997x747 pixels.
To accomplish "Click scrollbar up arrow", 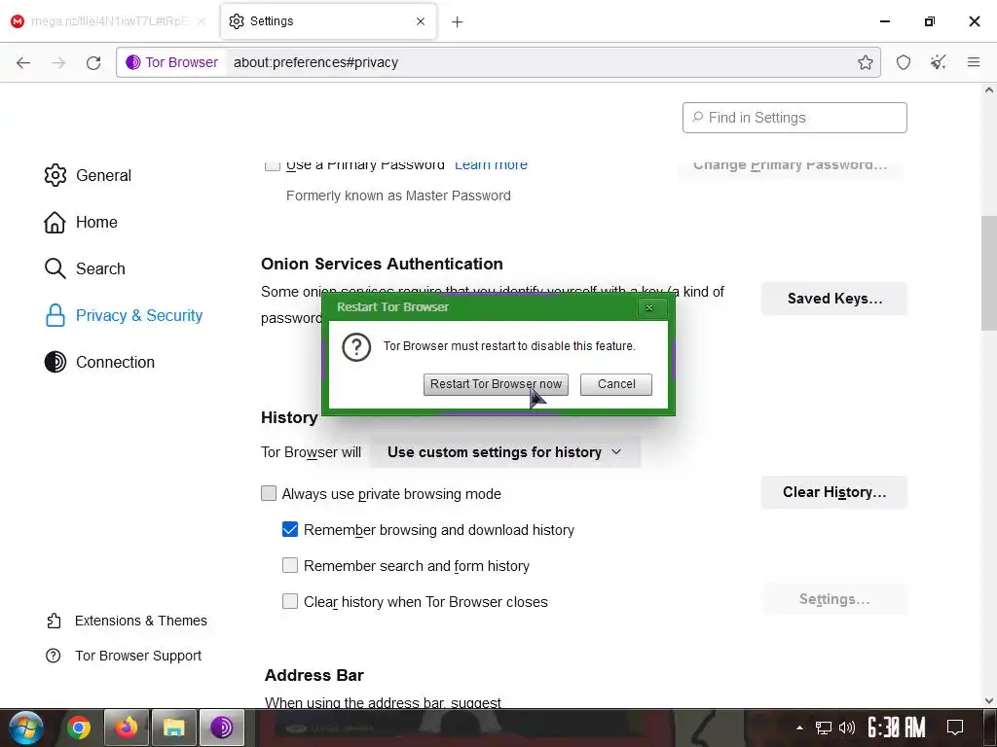I will pos(989,90).
